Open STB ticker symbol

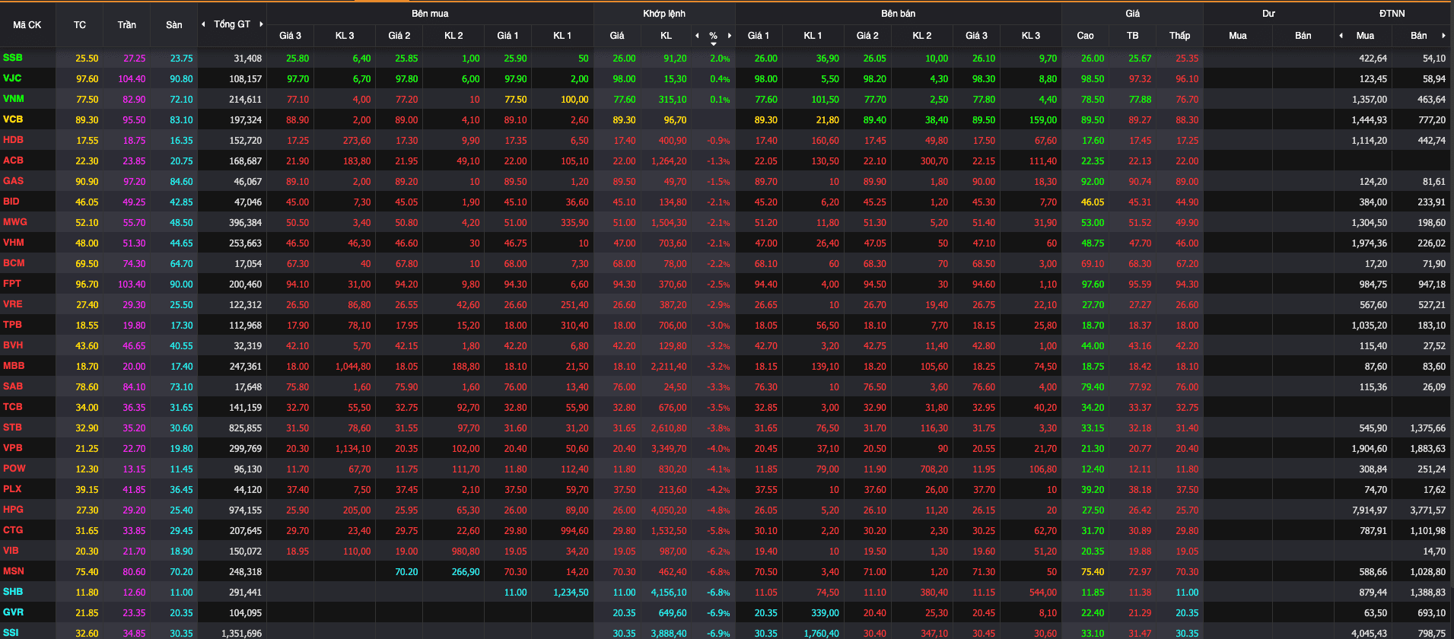click(x=12, y=428)
